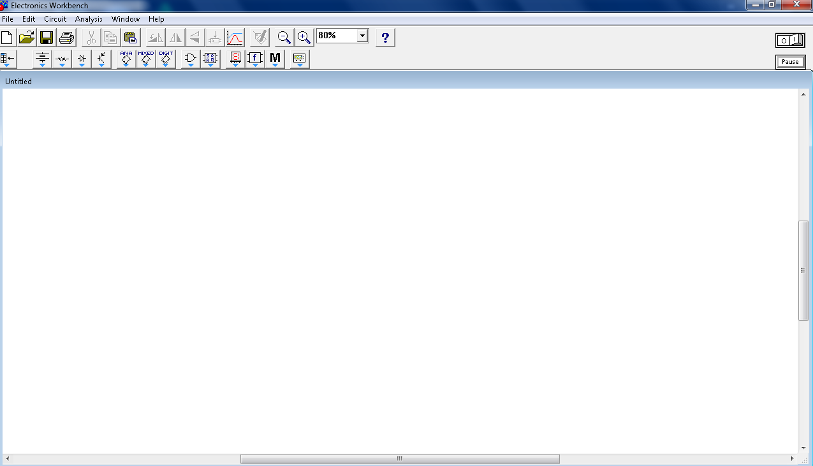Image resolution: width=813 pixels, height=466 pixels.
Task: Save the circuit with floppy icon
Action: pyautogui.click(x=47, y=38)
